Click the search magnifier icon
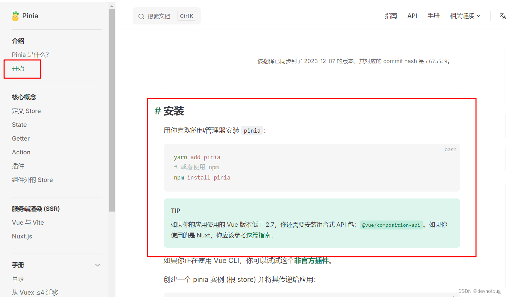 pyautogui.click(x=141, y=16)
